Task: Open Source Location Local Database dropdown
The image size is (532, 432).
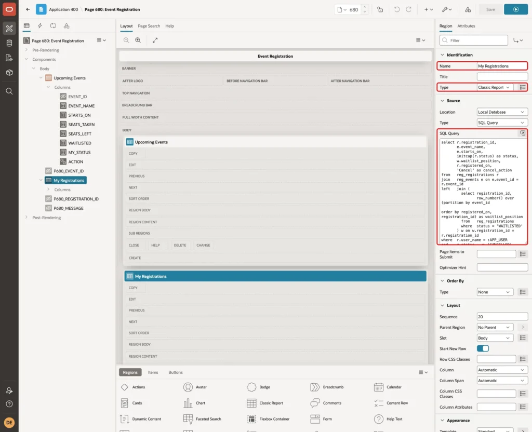Action: (x=502, y=112)
